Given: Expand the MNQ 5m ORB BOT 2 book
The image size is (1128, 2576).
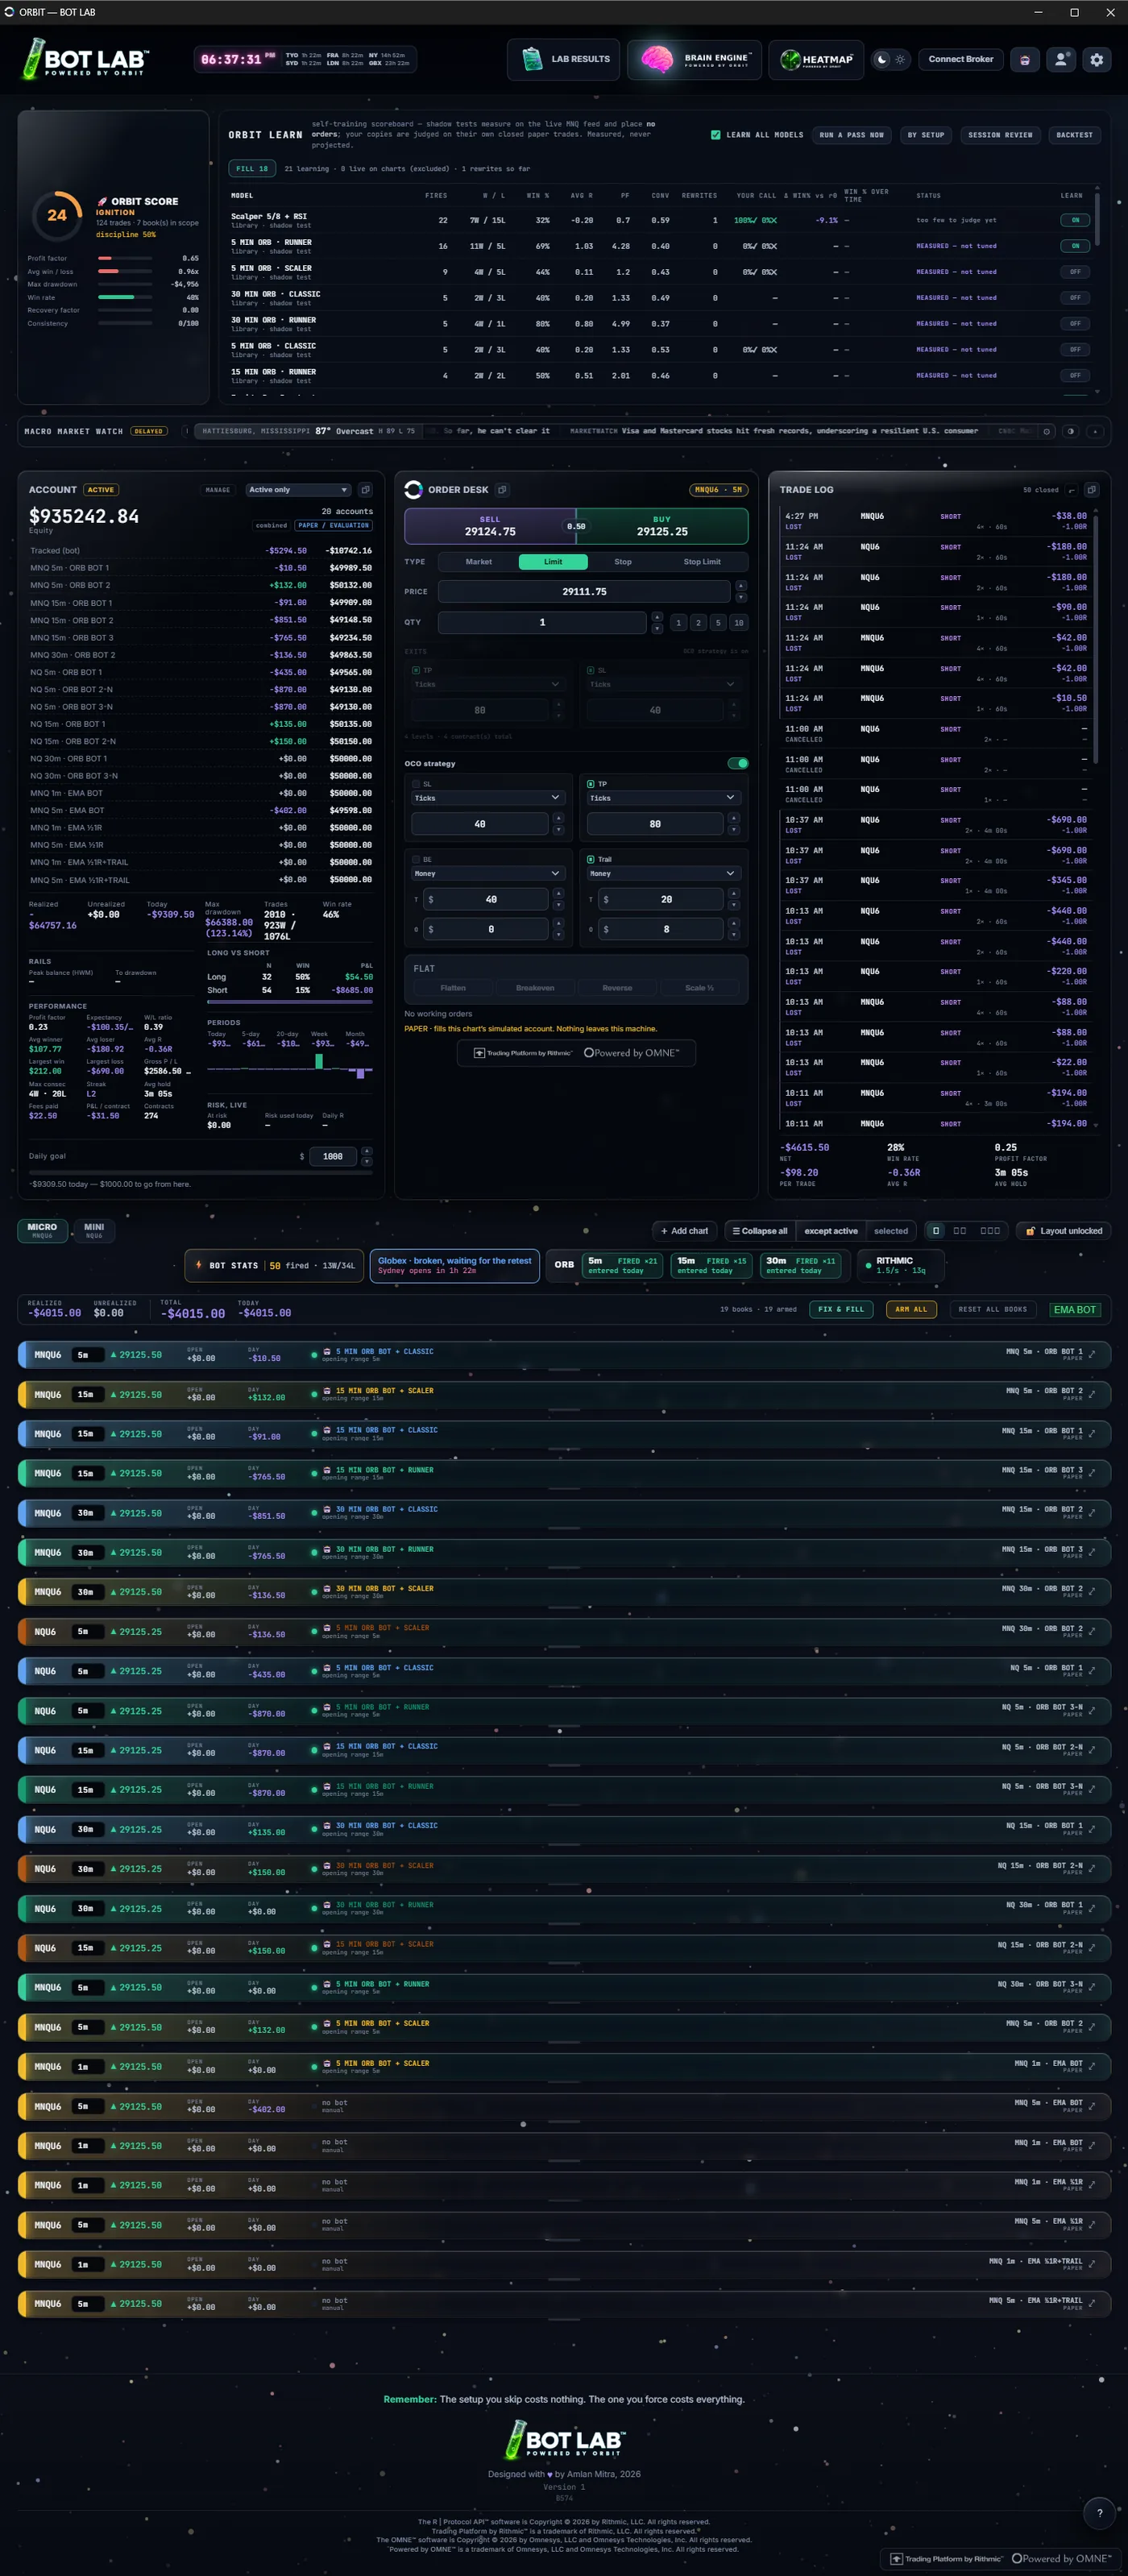Looking at the screenshot, I should coord(1092,1393).
